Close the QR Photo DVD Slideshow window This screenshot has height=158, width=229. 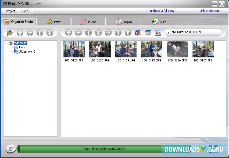pos(222,4)
